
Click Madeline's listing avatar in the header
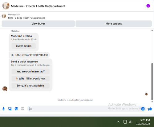[x=6, y=6]
